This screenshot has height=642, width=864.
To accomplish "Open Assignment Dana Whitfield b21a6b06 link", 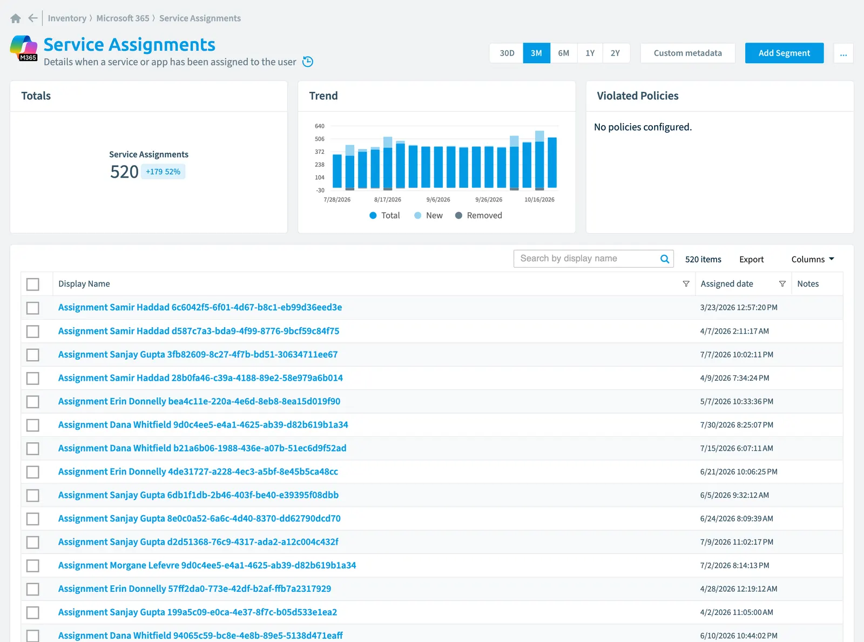I will pos(202,448).
